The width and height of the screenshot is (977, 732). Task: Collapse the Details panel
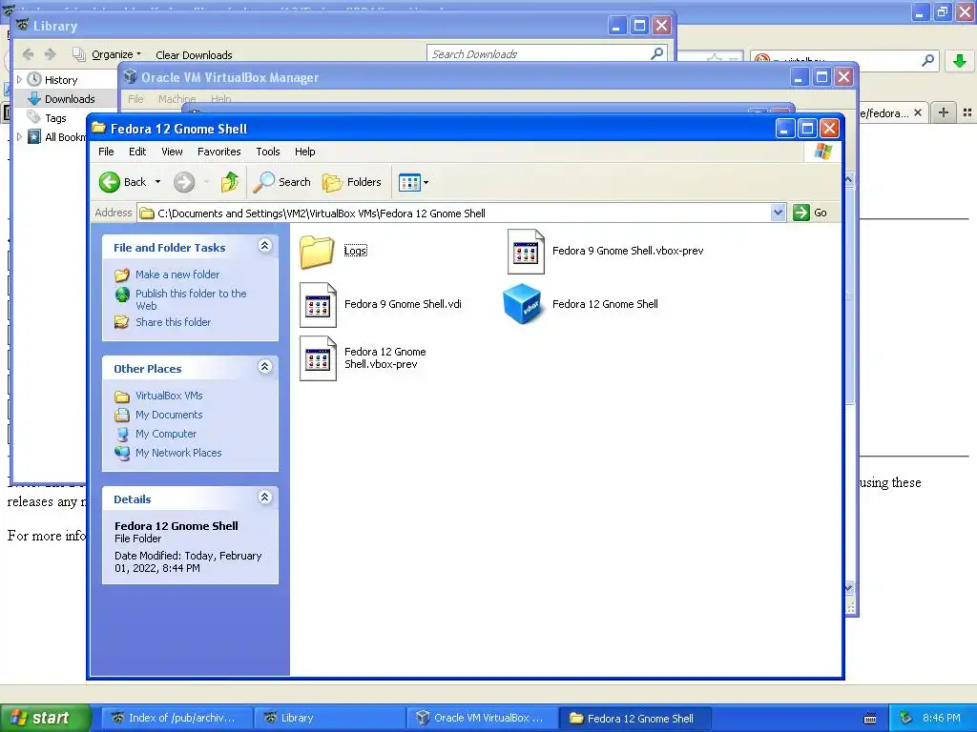click(x=265, y=497)
